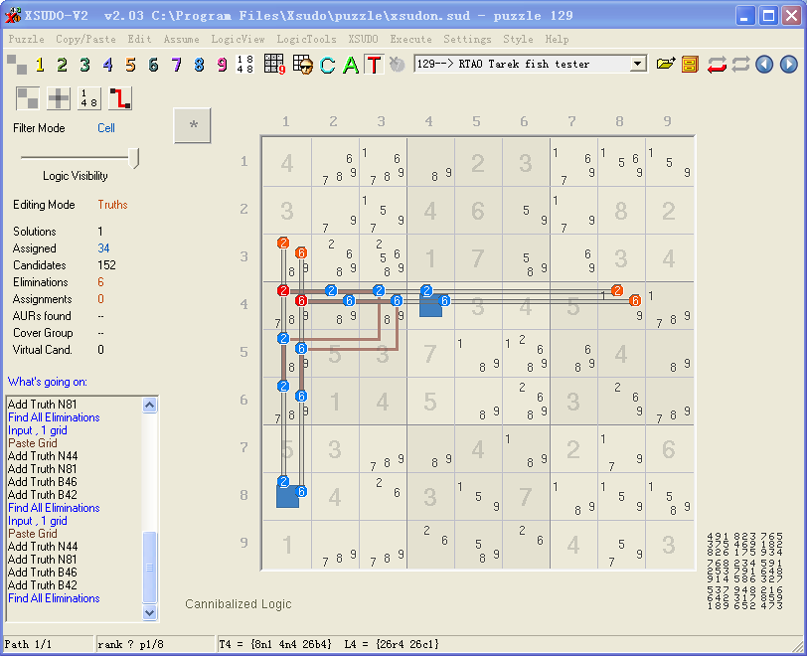Click the red loop arrows icon
Screen dimensions: 807x656
click(717, 65)
